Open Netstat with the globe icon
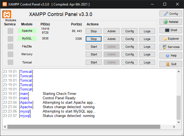184x136 pixels. click(x=171, y=22)
